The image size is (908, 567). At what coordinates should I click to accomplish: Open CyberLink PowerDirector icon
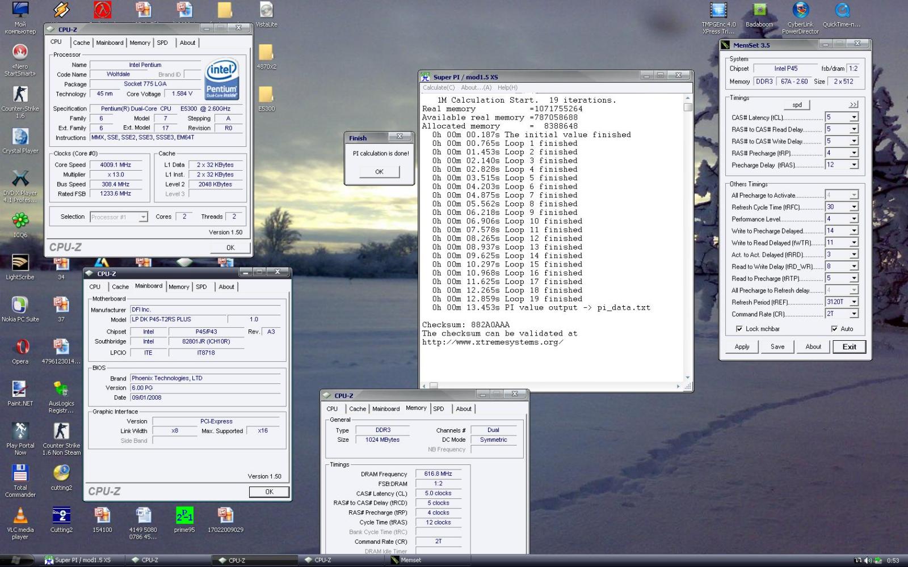click(800, 18)
